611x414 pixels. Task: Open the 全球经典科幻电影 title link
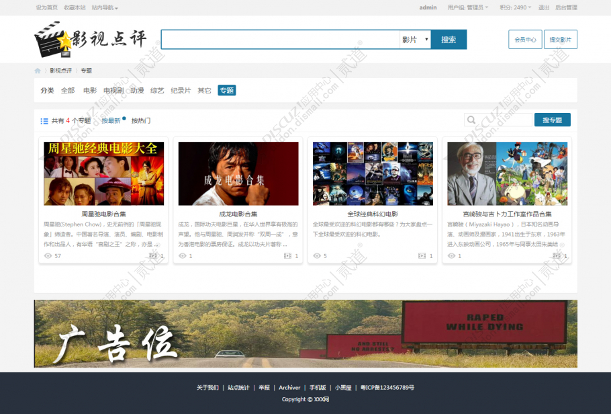tap(373, 214)
